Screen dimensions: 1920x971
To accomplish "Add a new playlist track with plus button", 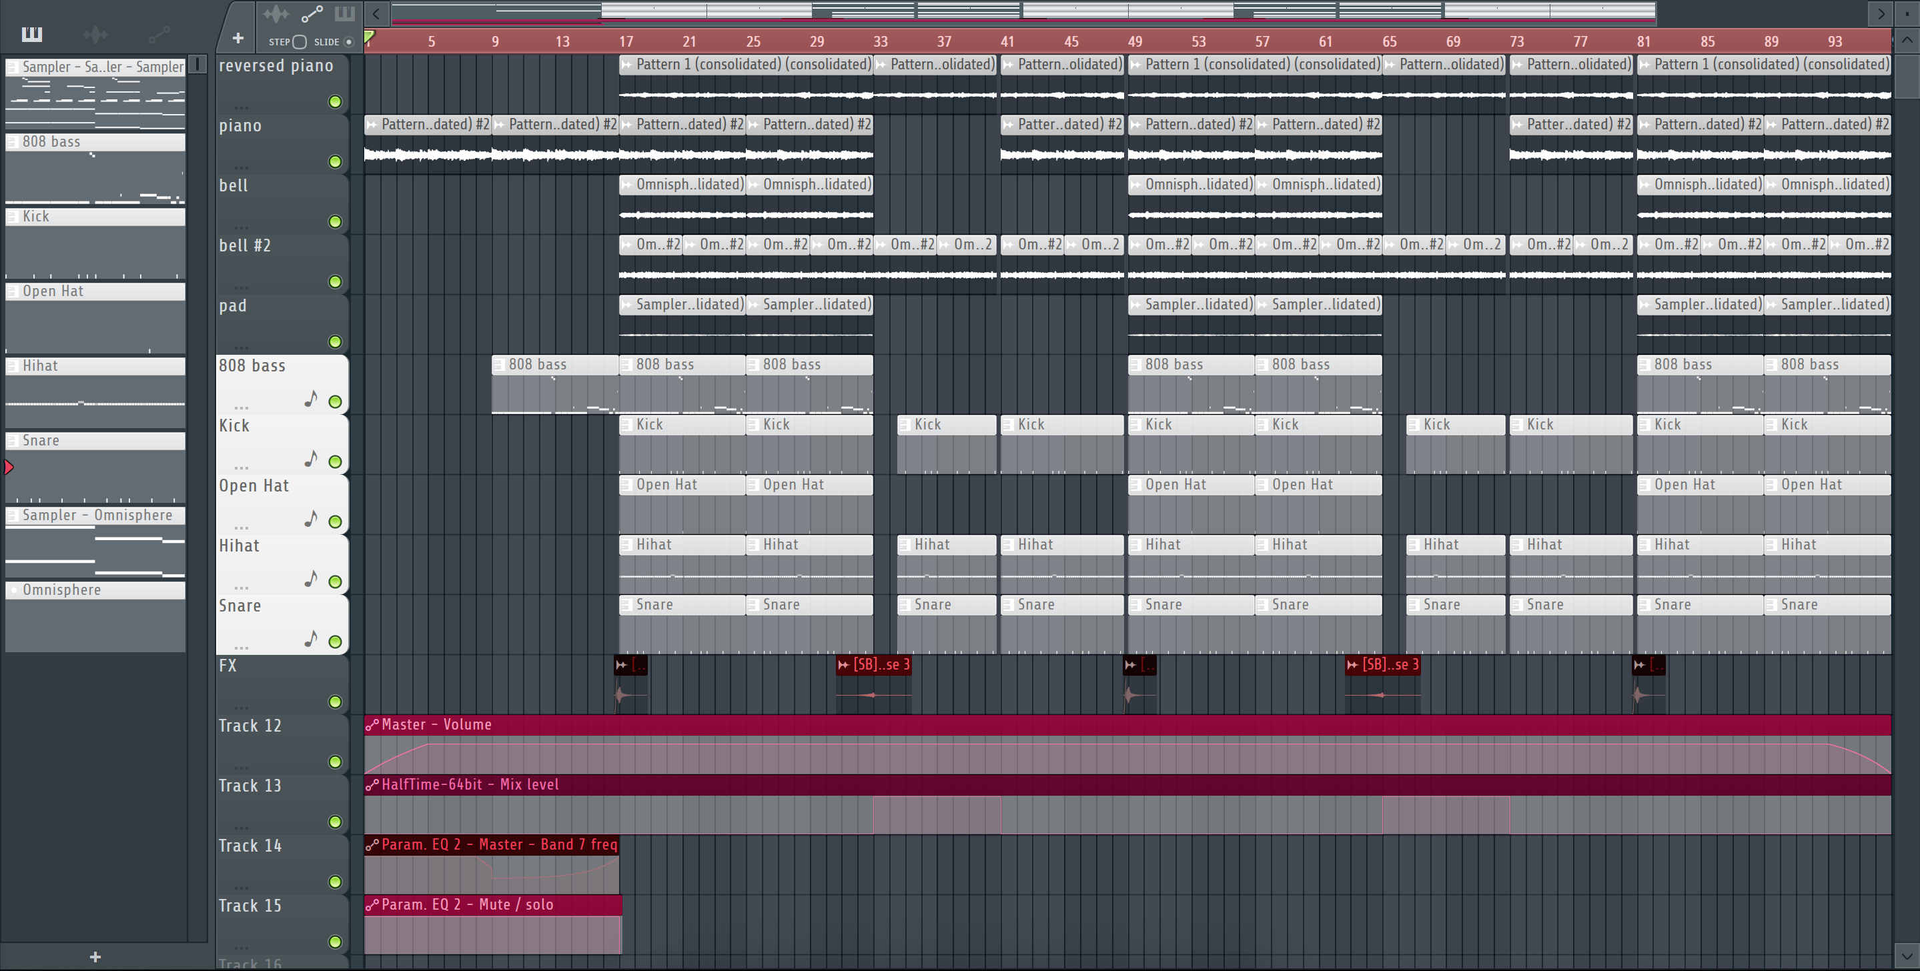I will [237, 38].
